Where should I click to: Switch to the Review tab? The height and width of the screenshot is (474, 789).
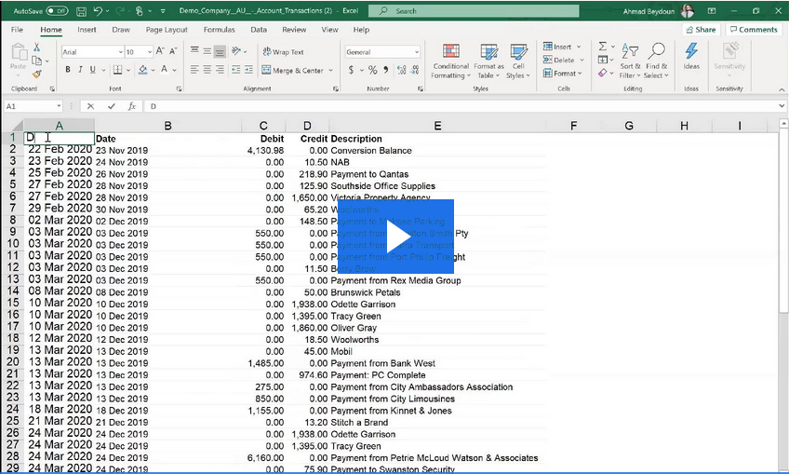coord(294,30)
